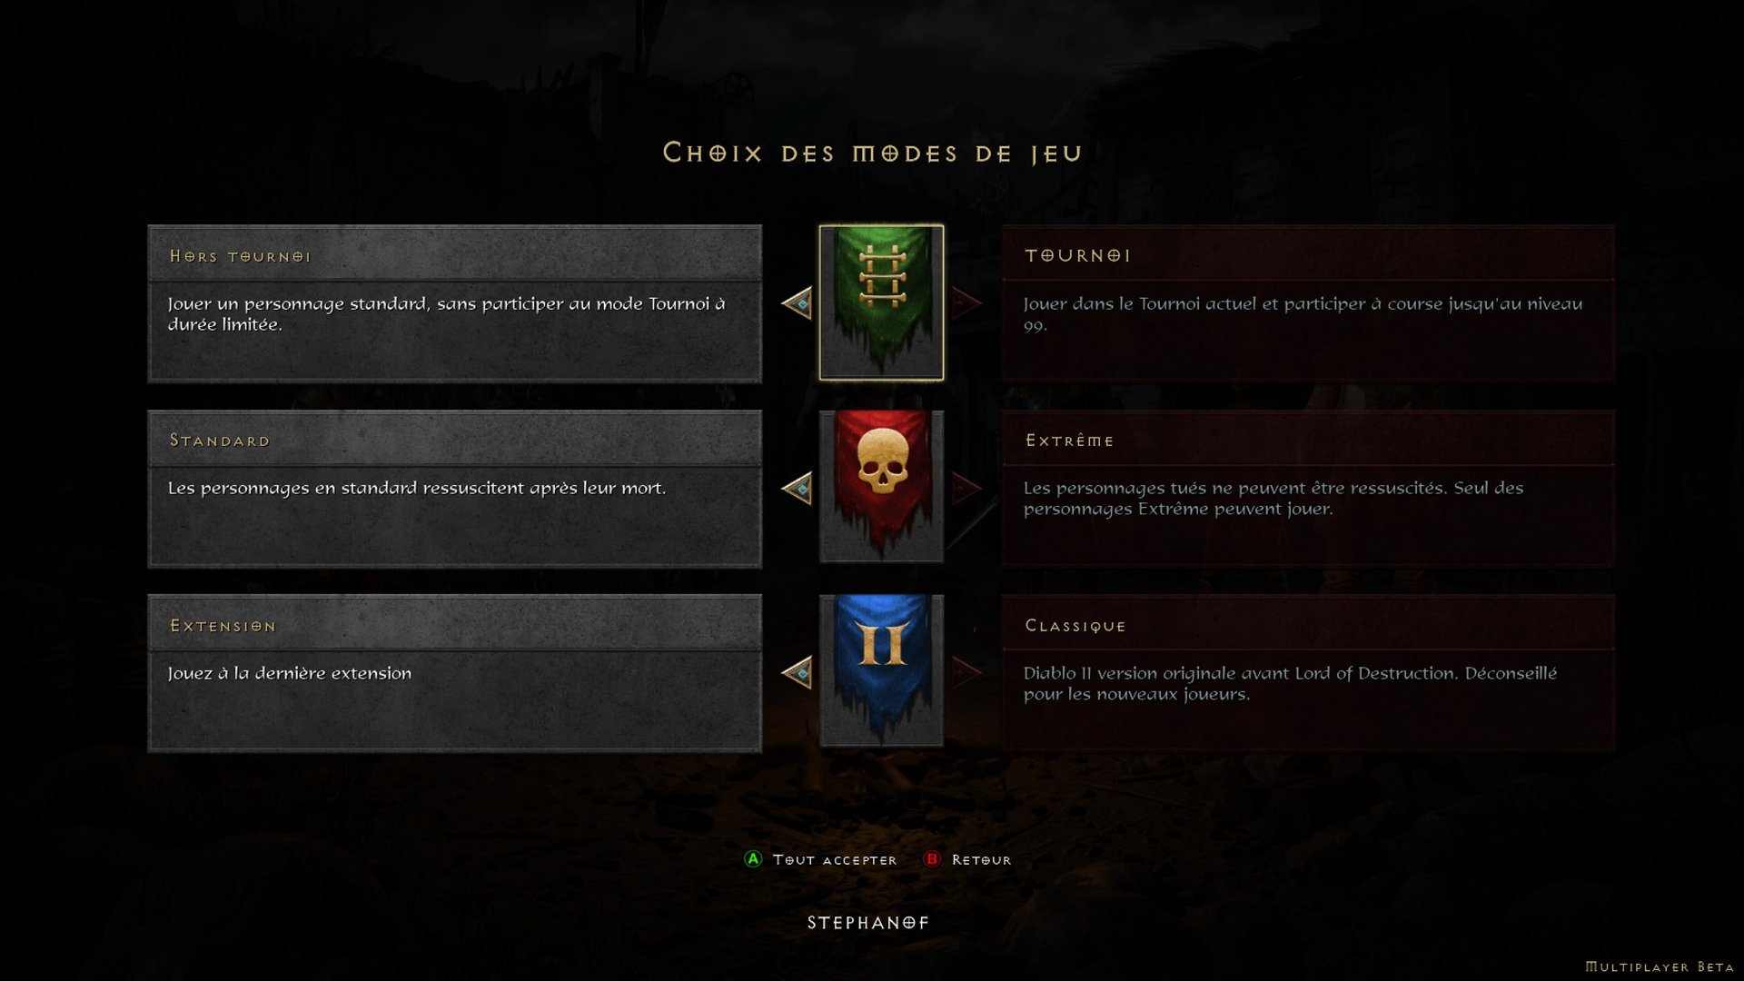Click the green A controller button icon
The height and width of the screenshot is (981, 1744).
click(753, 859)
